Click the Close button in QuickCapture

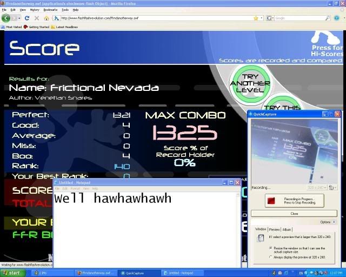pos(294,214)
